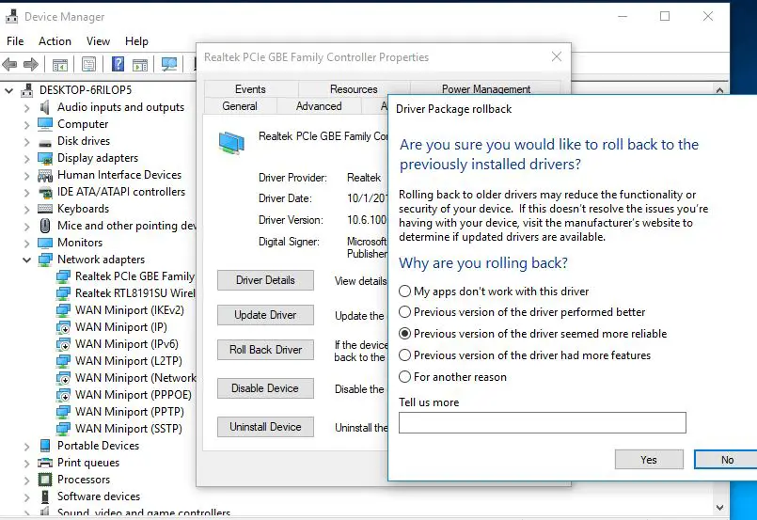Click the IDE ATA/ATAPI controllers icon
Image resolution: width=757 pixels, height=520 pixels.
click(45, 192)
